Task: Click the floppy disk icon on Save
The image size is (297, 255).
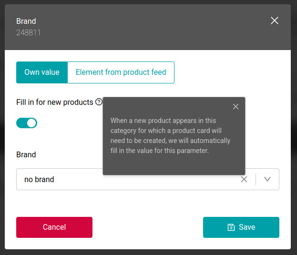Action: pos(231,227)
